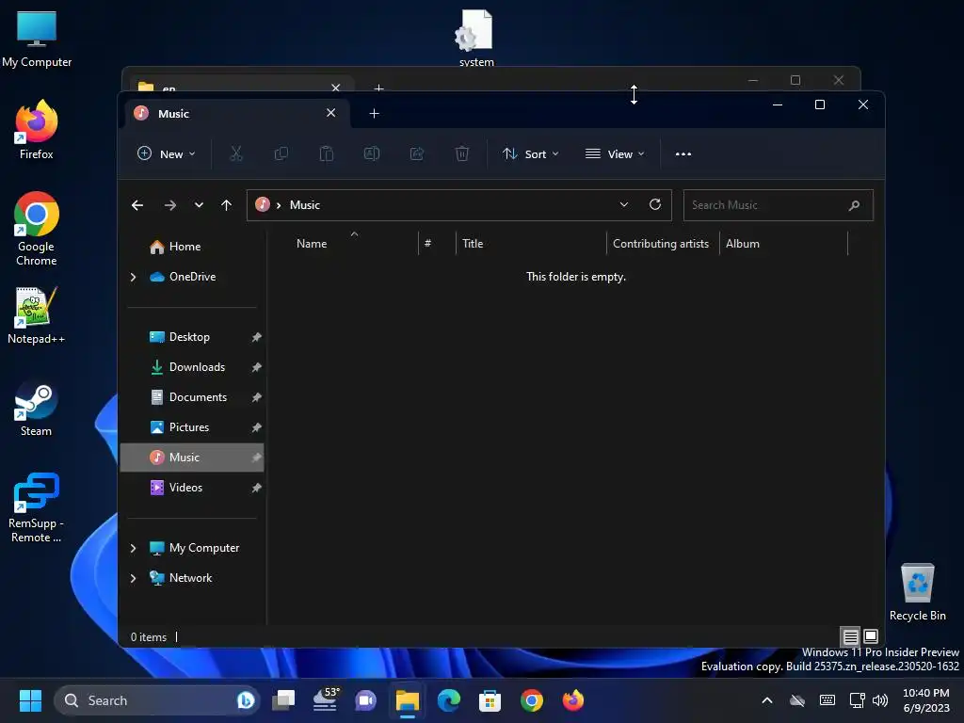This screenshot has height=723, width=964.
Task: Go forward with the right arrow
Action: pyautogui.click(x=170, y=205)
